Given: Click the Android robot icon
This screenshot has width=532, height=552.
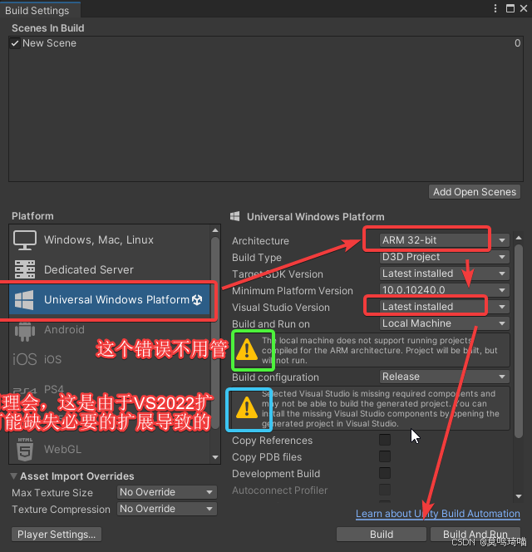Looking at the screenshot, I should pyautogui.click(x=25, y=331).
